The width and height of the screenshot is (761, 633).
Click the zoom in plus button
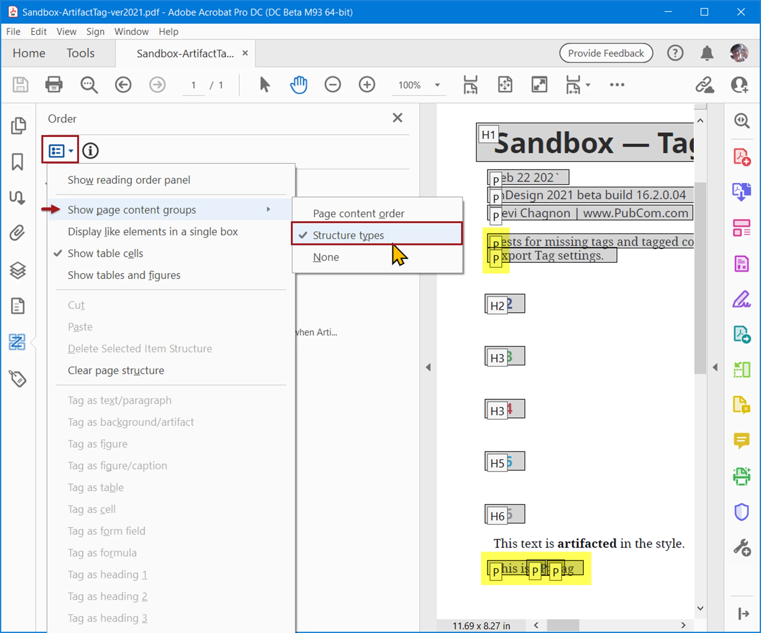click(x=367, y=85)
